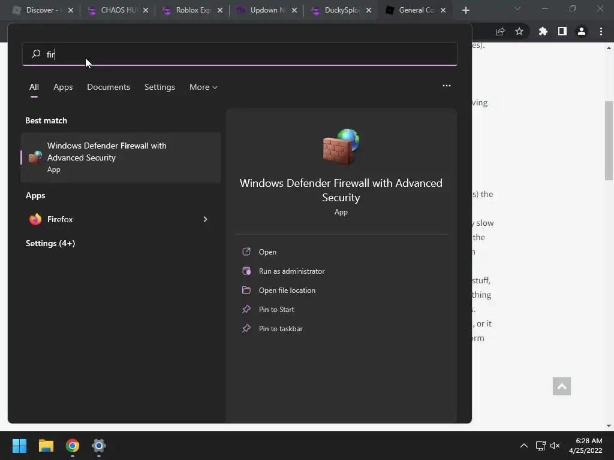The height and width of the screenshot is (460, 614).
Task: Click the scrollbar down arrow in Chrome
Action: 609,426
